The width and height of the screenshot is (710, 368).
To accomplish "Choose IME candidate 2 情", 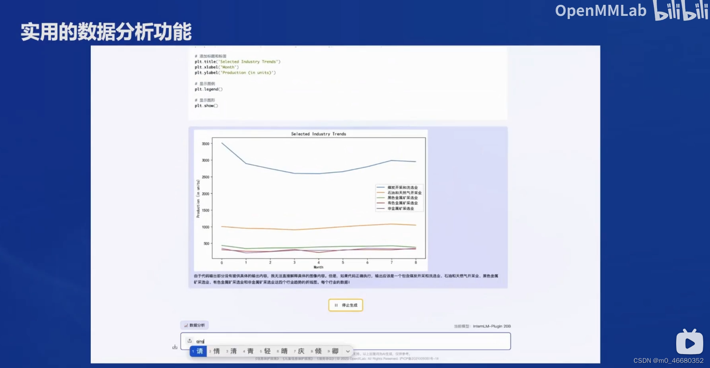I will click(x=215, y=351).
